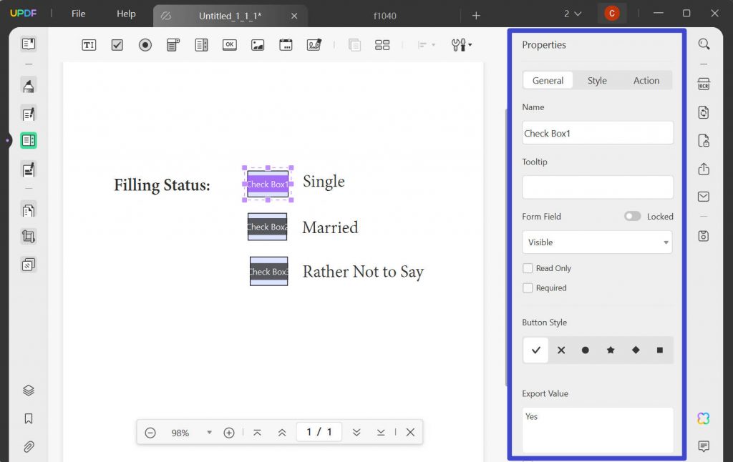The width and height of the screenshot is (733, 462).
Task: Select the Signature field tool
Action: tap(314, 45)
